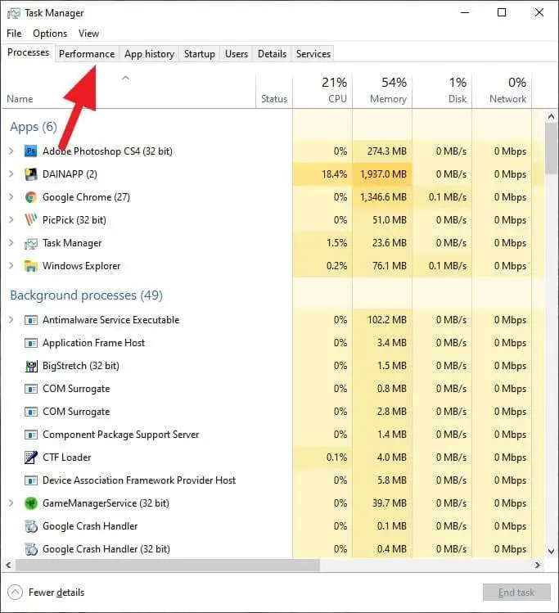
Task: Click the Windows Explorer folder icon
Action: coord(30,266)
